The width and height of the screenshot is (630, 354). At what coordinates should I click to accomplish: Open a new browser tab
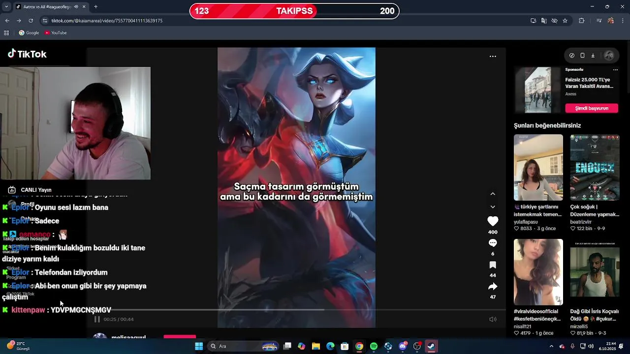click(x=95, y=7)
